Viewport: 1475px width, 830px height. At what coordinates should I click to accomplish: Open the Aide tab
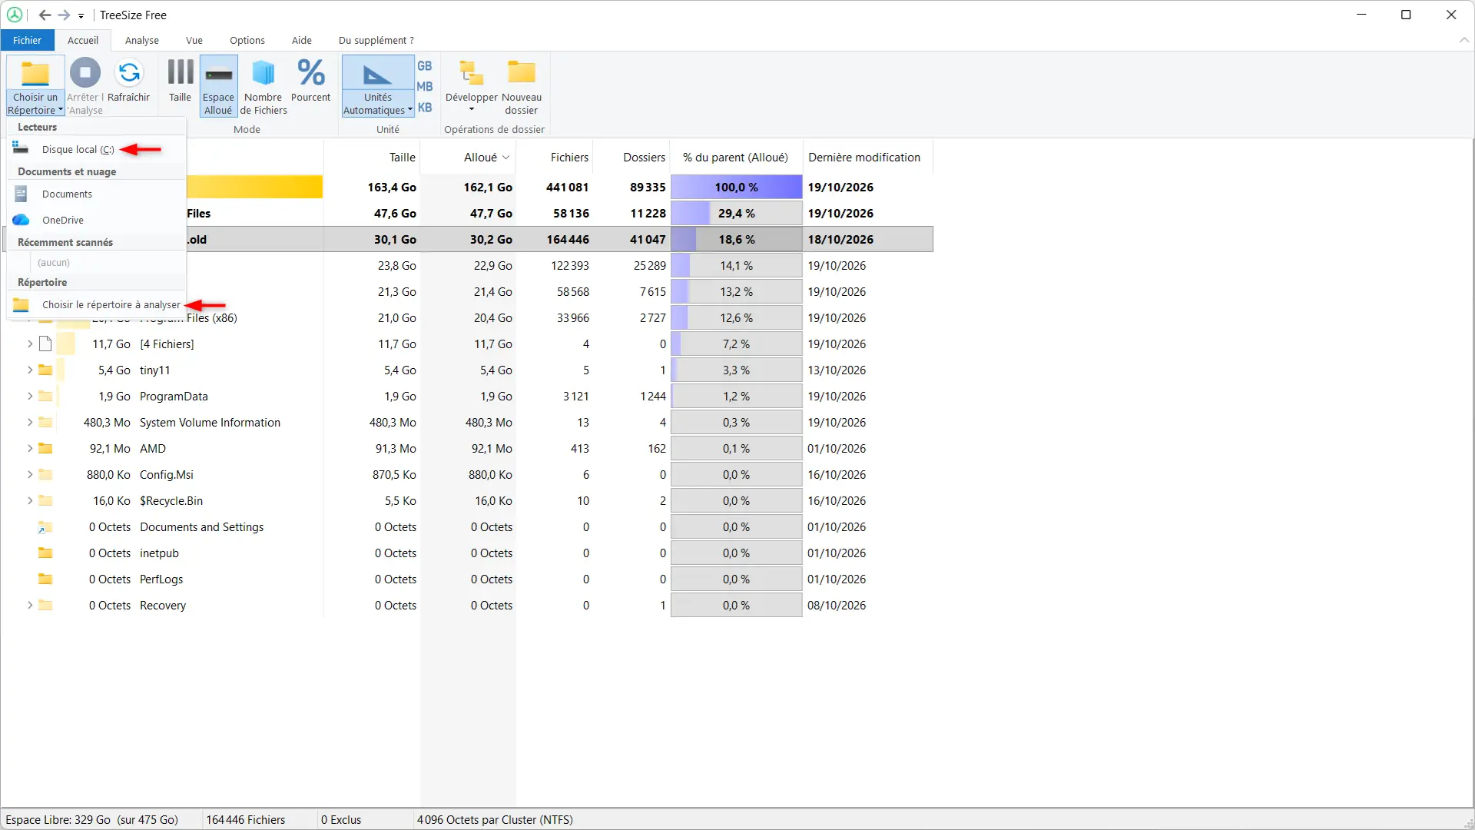click(x=302, y=40)
